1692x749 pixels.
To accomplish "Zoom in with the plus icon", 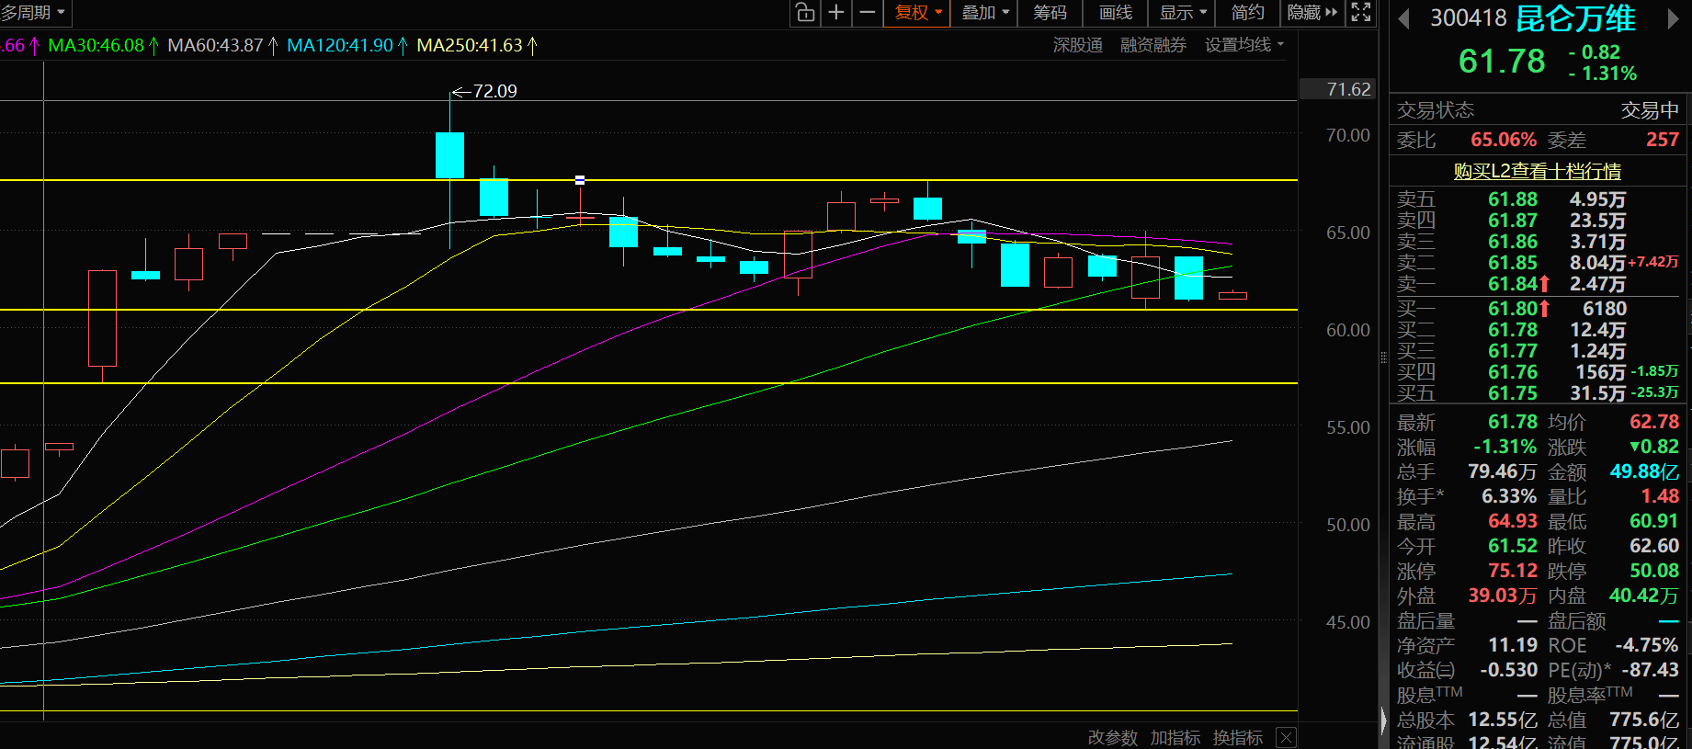I will (836, 13).
